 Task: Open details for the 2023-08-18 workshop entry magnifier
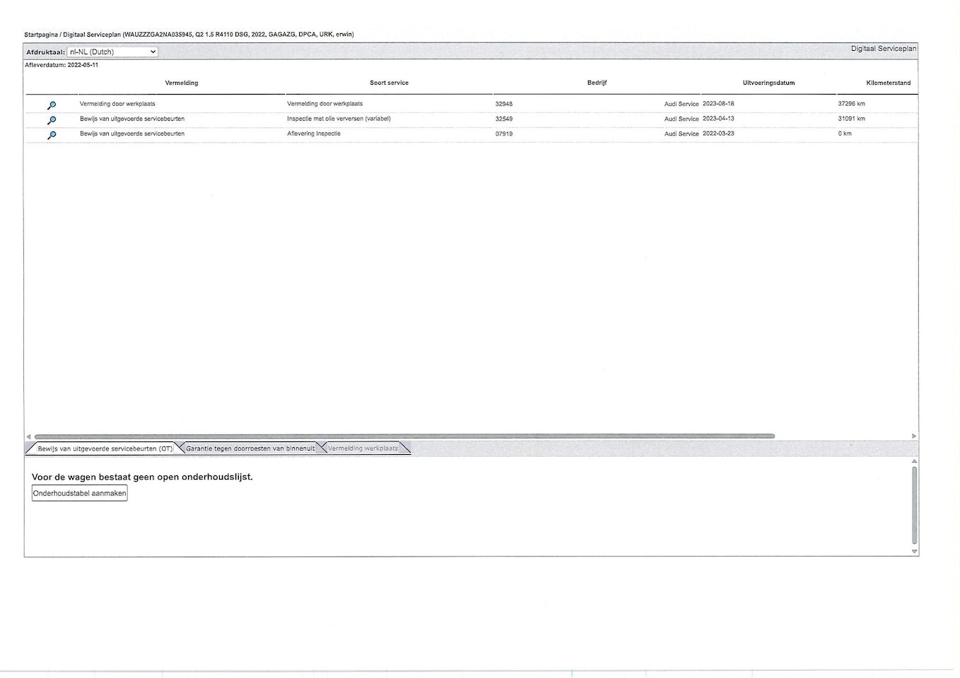pyautogui.click(x=52, y=105)
